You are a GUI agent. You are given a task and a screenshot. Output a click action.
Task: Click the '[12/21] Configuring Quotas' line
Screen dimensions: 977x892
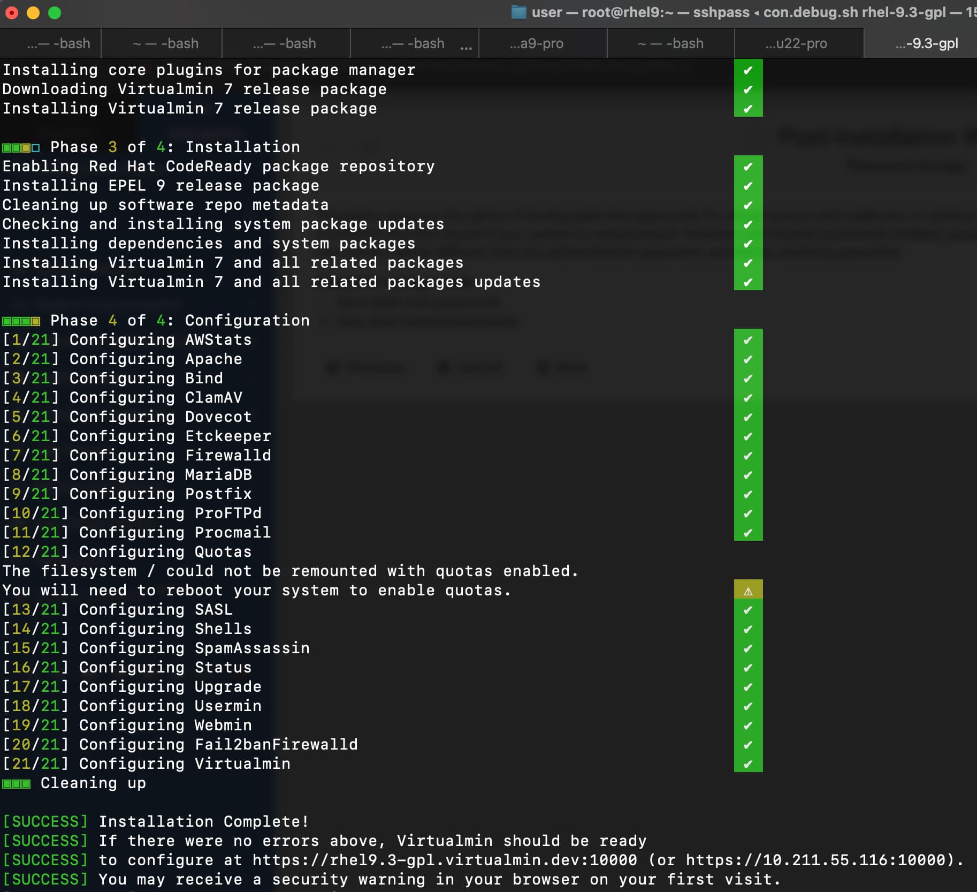pos(127,551)
